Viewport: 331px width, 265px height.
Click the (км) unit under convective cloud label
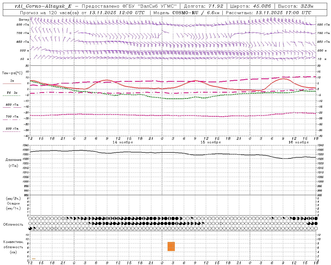coord(13,252)
